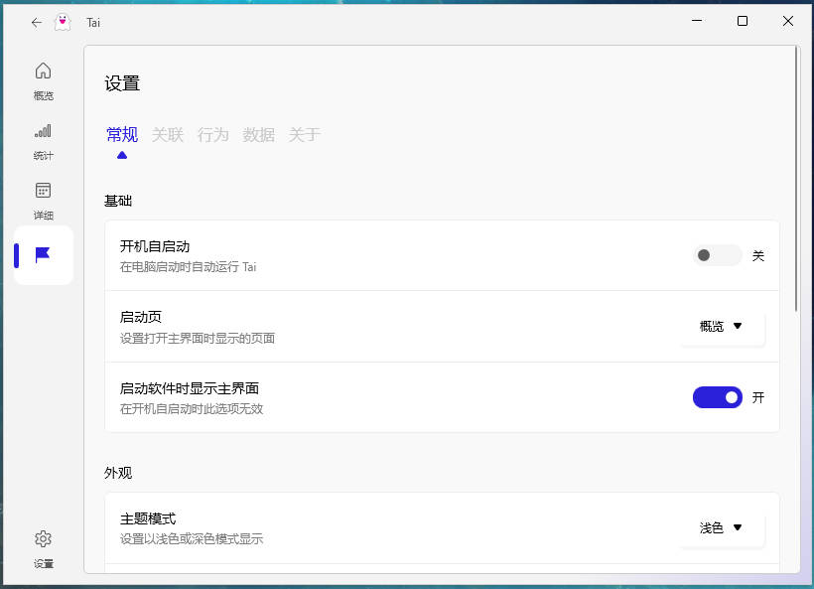Click the 启动软件时显示主界面 title
The width and height of the screenshot is (814, 589).
[190, 388]
